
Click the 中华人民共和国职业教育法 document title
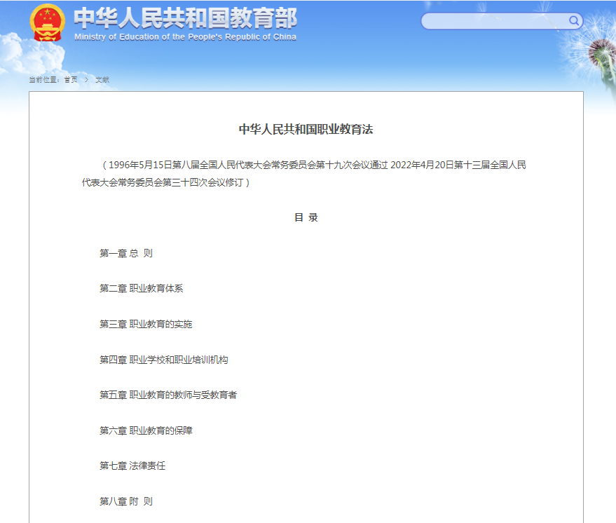pos(306,130)
